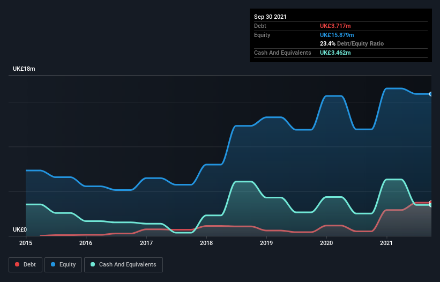Click the 2016 x-axis label
Viewport: 440px width, 282px height.
click(86, 243)
